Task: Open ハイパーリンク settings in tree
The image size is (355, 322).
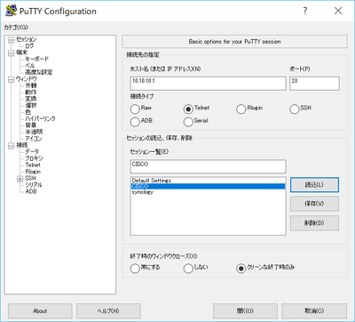Action: pos(40,118)
